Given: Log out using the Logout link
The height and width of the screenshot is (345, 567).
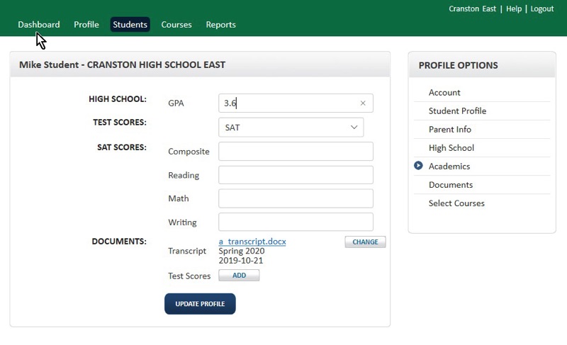Looking at the screenshot, I should (x=542, y=9).
